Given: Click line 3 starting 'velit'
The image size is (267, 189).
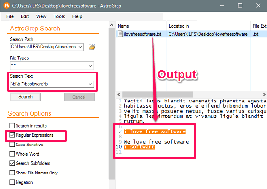Looking at the screenshot, I should coord(195,111).
